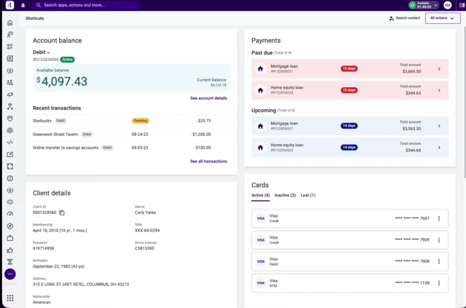466x308 pixels.
Task: Expand the past due Mortgage loan row chevron
Action: (439, 69)
